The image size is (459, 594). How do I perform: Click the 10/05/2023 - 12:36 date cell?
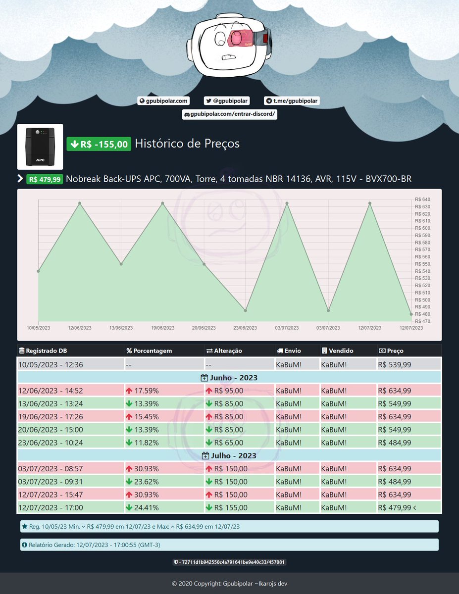tap(70, 365)
